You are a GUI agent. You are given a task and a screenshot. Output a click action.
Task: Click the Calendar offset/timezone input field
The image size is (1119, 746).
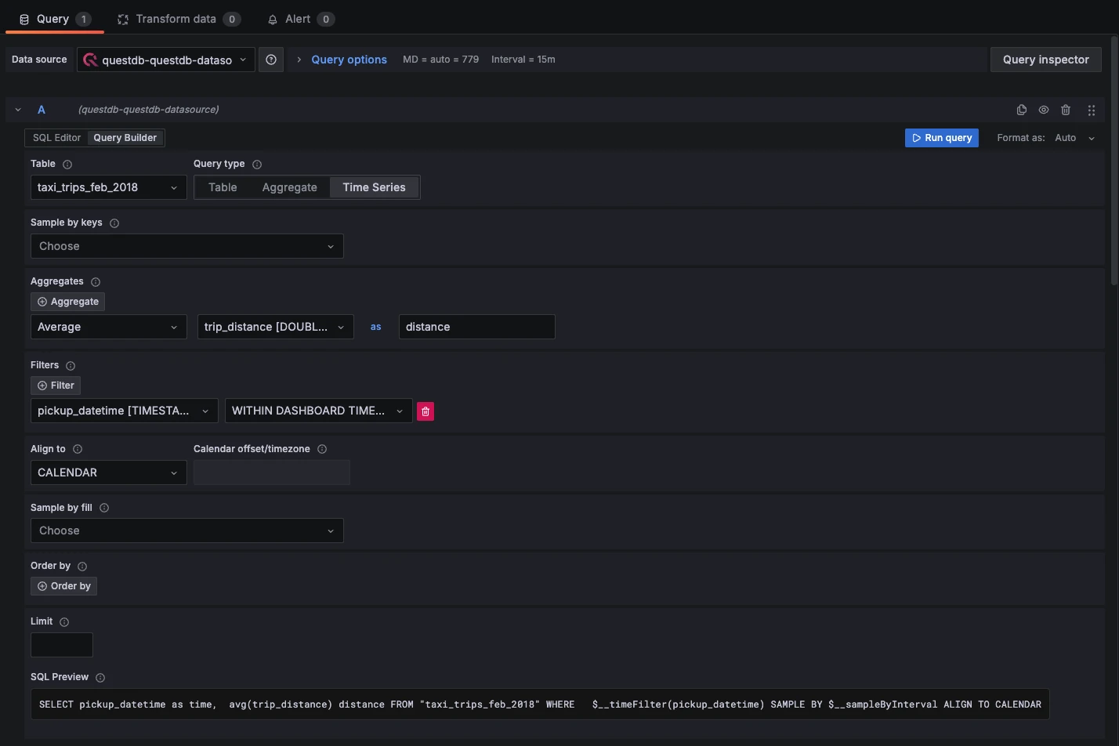point(272,473)
